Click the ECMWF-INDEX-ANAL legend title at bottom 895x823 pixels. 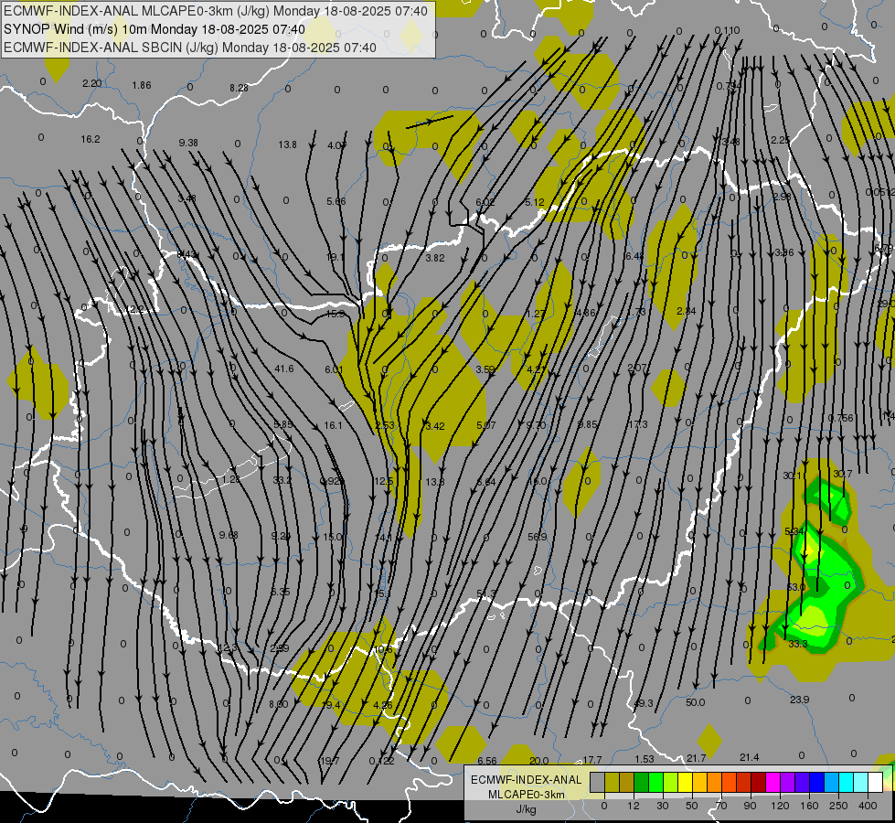point(527,780)
